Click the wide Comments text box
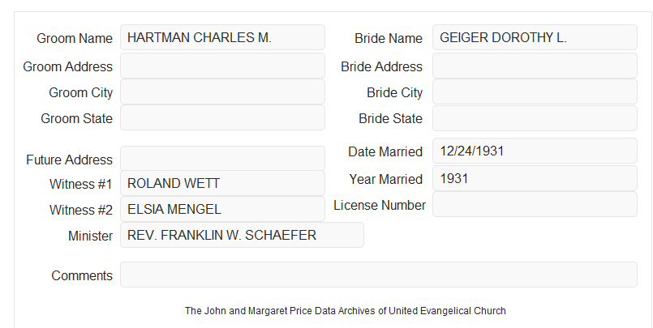 point(379,275)
